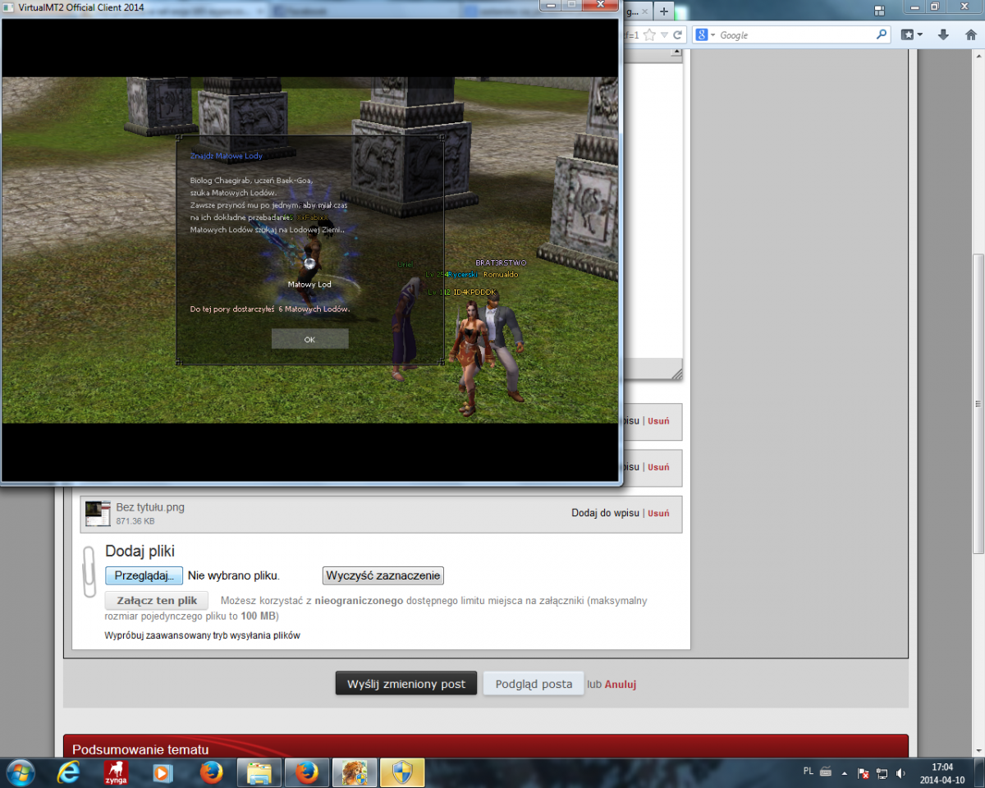Submit with Wyślij zmieniony post
985x788 pixels.
coord(406,684)
